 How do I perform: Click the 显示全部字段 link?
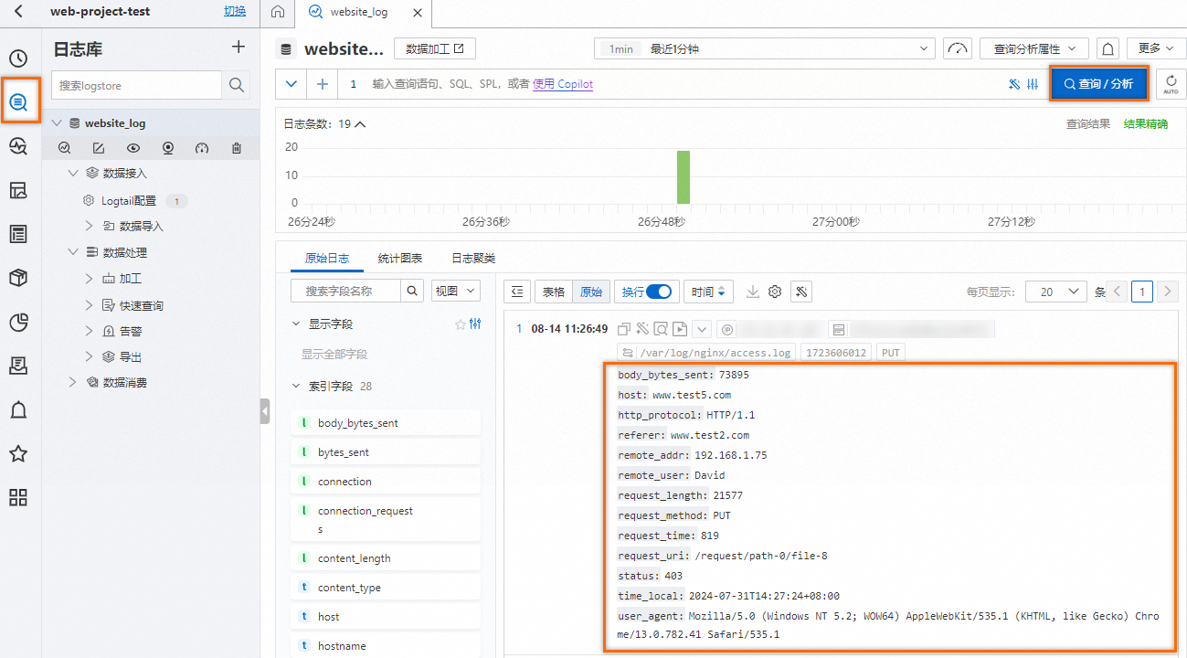(334, 354)
